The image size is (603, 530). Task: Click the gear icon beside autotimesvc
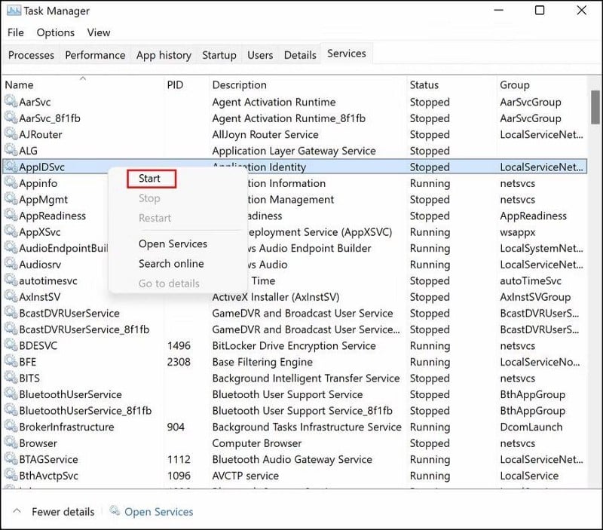[11, 280]
